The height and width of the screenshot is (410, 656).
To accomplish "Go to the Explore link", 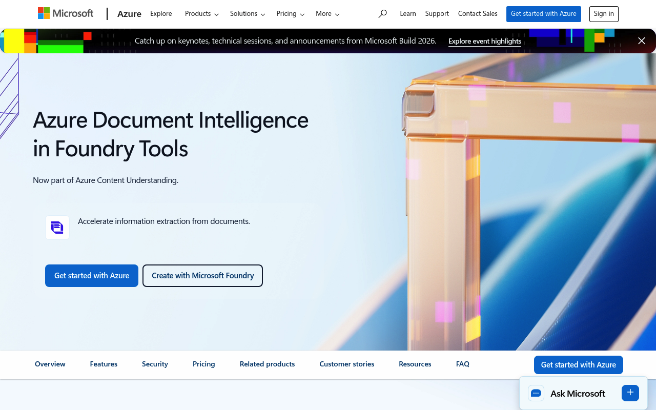I will click(x=161, y=14).
